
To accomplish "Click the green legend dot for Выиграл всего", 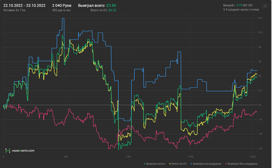I will (x=145, y=164).
